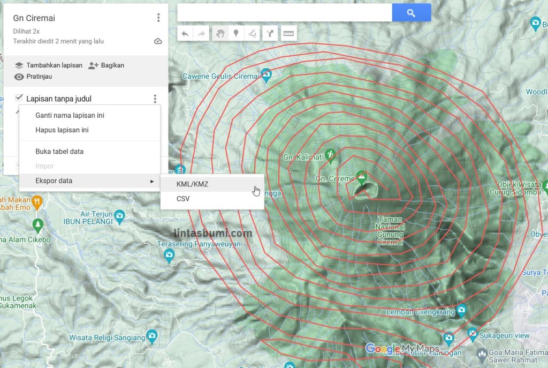The image size is (548, 368).
Task: Click the blue search magnifier button
Action: 412,13
